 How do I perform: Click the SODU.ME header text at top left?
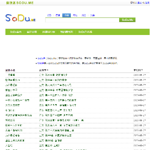(20, 3)
